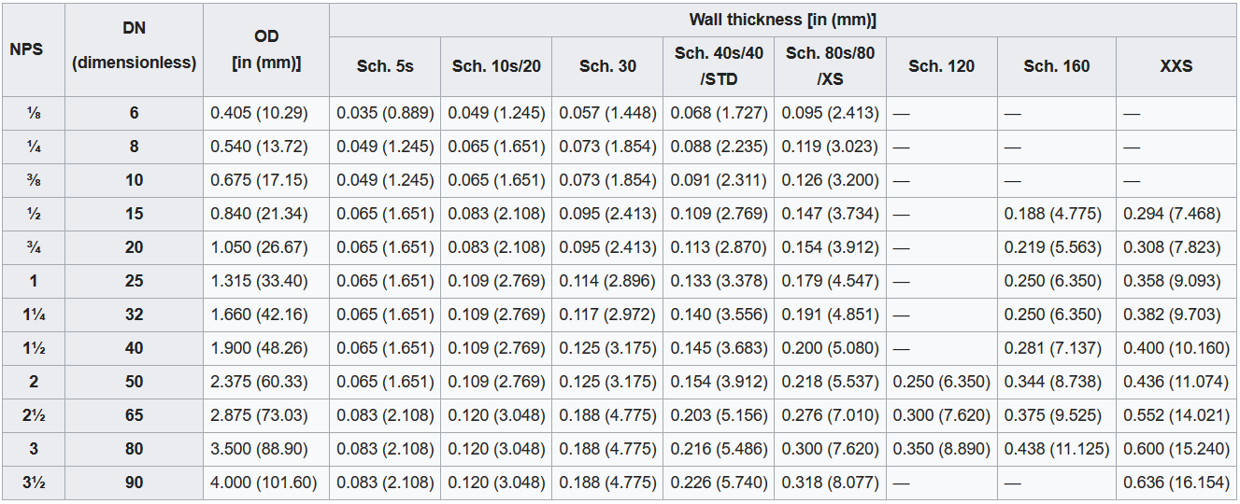Click the Sch. 120 column header

[x=941, y=66]
